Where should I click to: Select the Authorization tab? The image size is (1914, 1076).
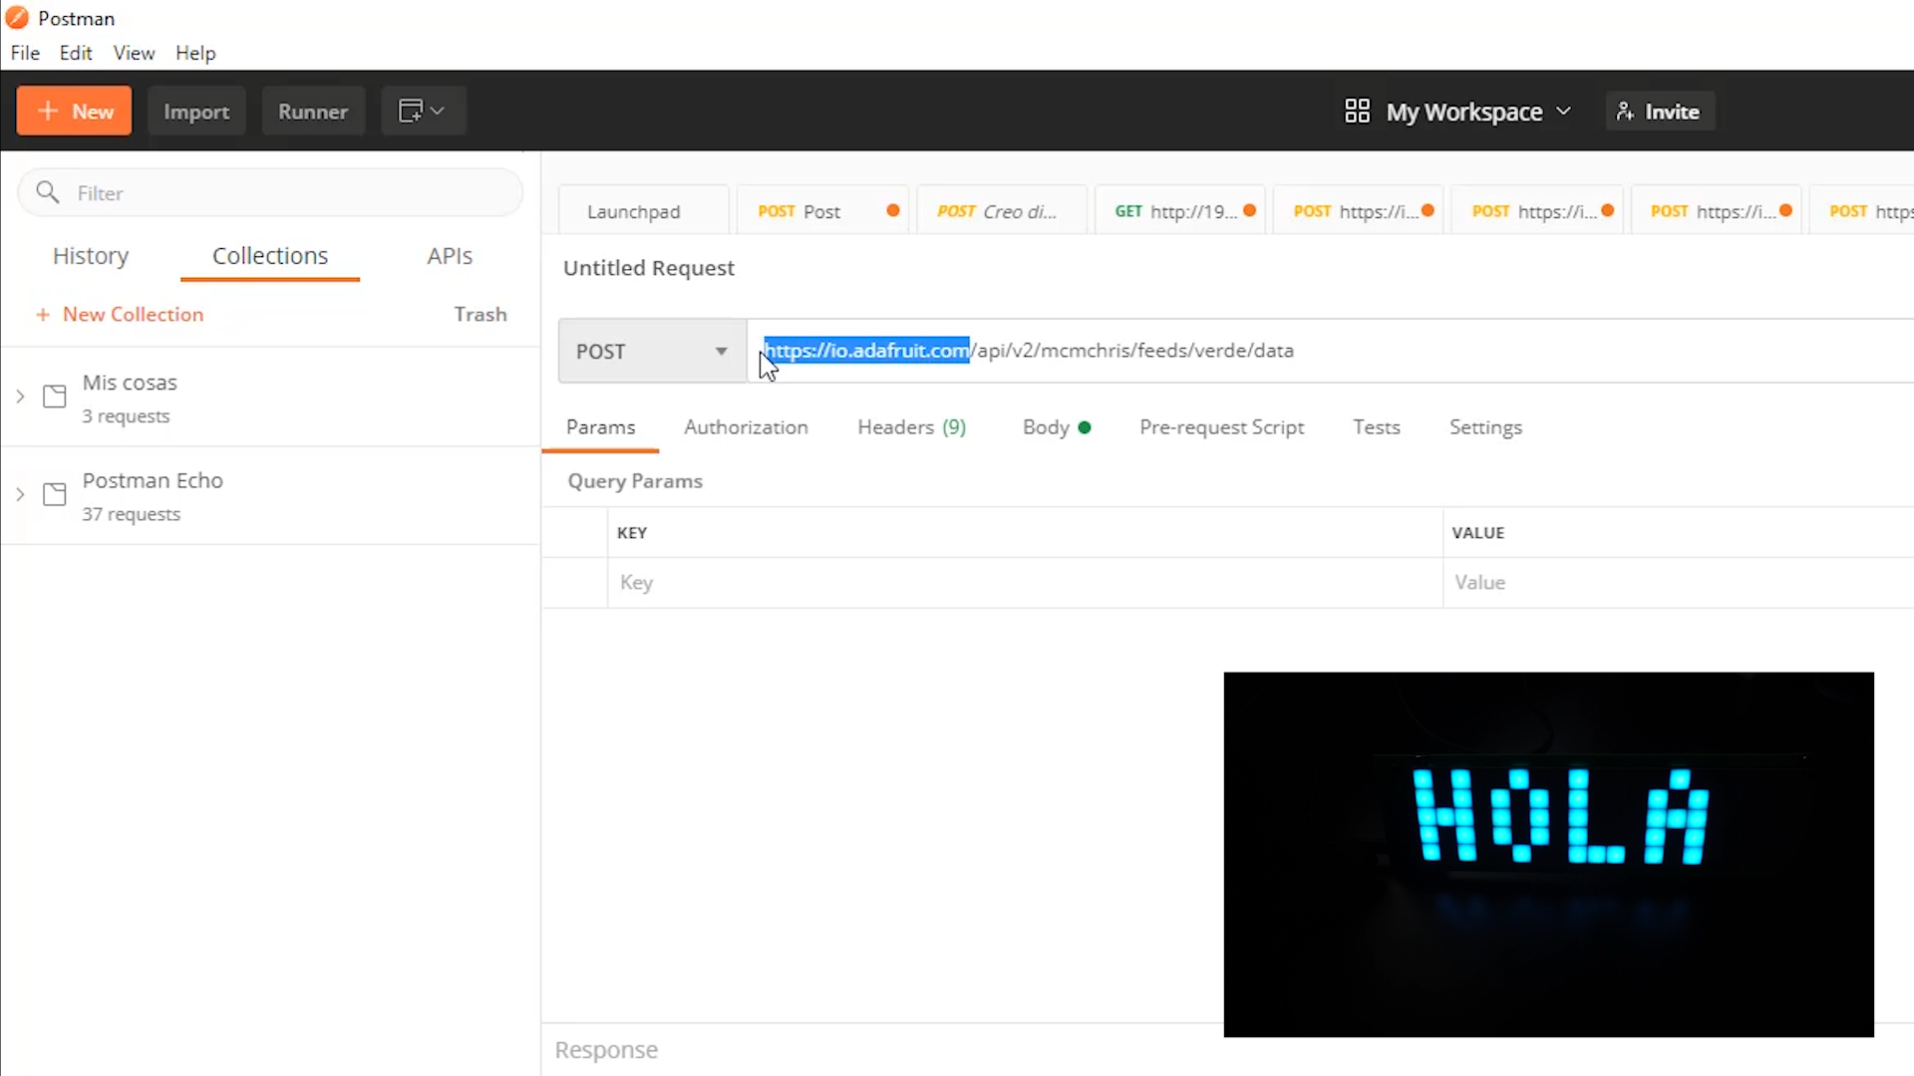click(x=746, y=427)
